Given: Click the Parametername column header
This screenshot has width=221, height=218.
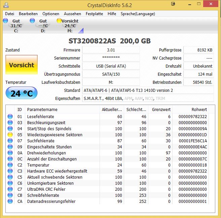Looking at the screenshot, I should (63, 109).
